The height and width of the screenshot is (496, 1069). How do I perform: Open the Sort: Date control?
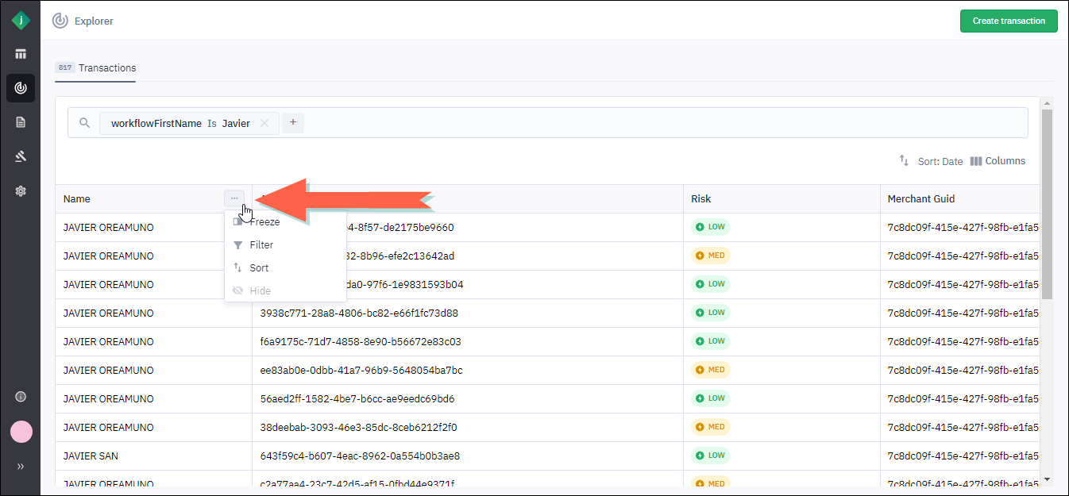click(931, 161)
